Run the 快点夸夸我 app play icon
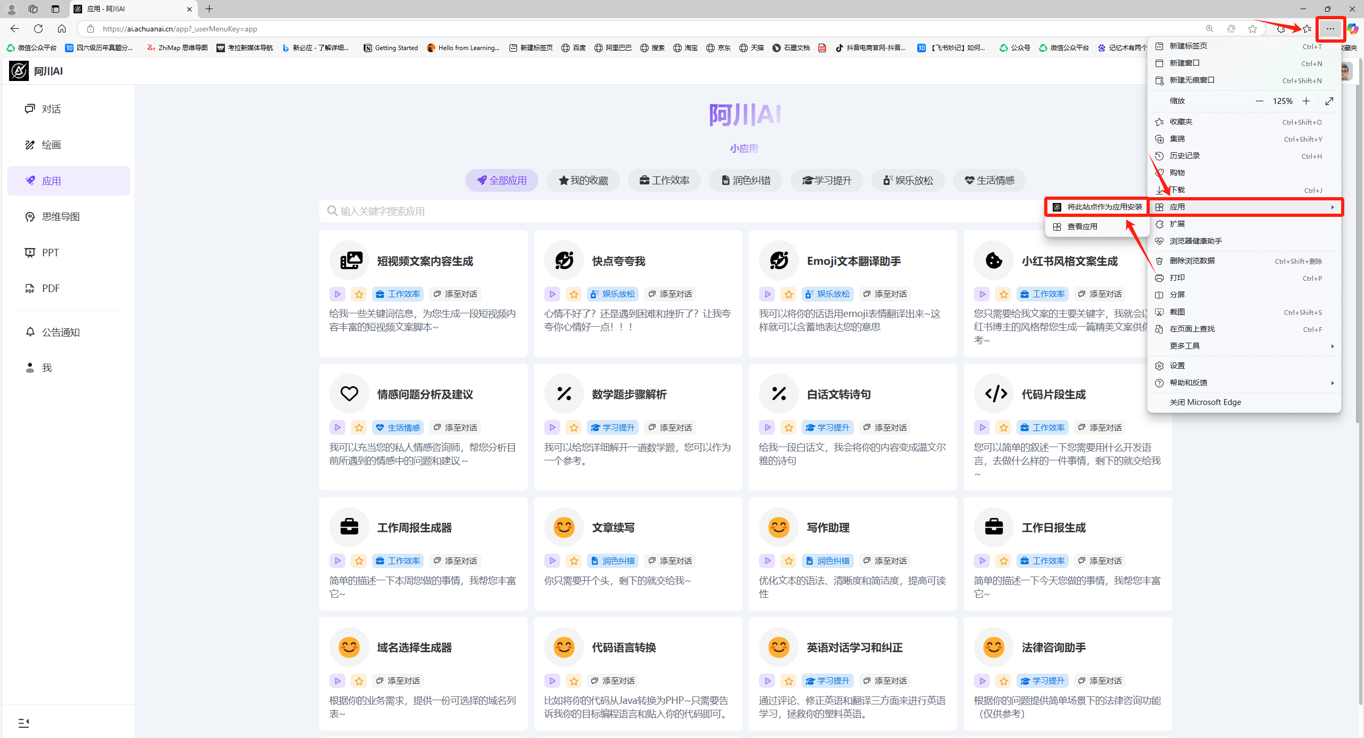The height and width of the screenshot is (738, 1364). [552, 294]
